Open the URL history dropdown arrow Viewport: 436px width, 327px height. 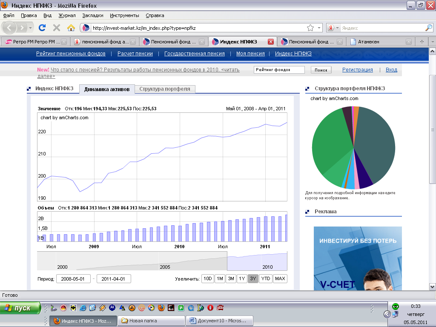pyautogui.click(x=319, y=28)
